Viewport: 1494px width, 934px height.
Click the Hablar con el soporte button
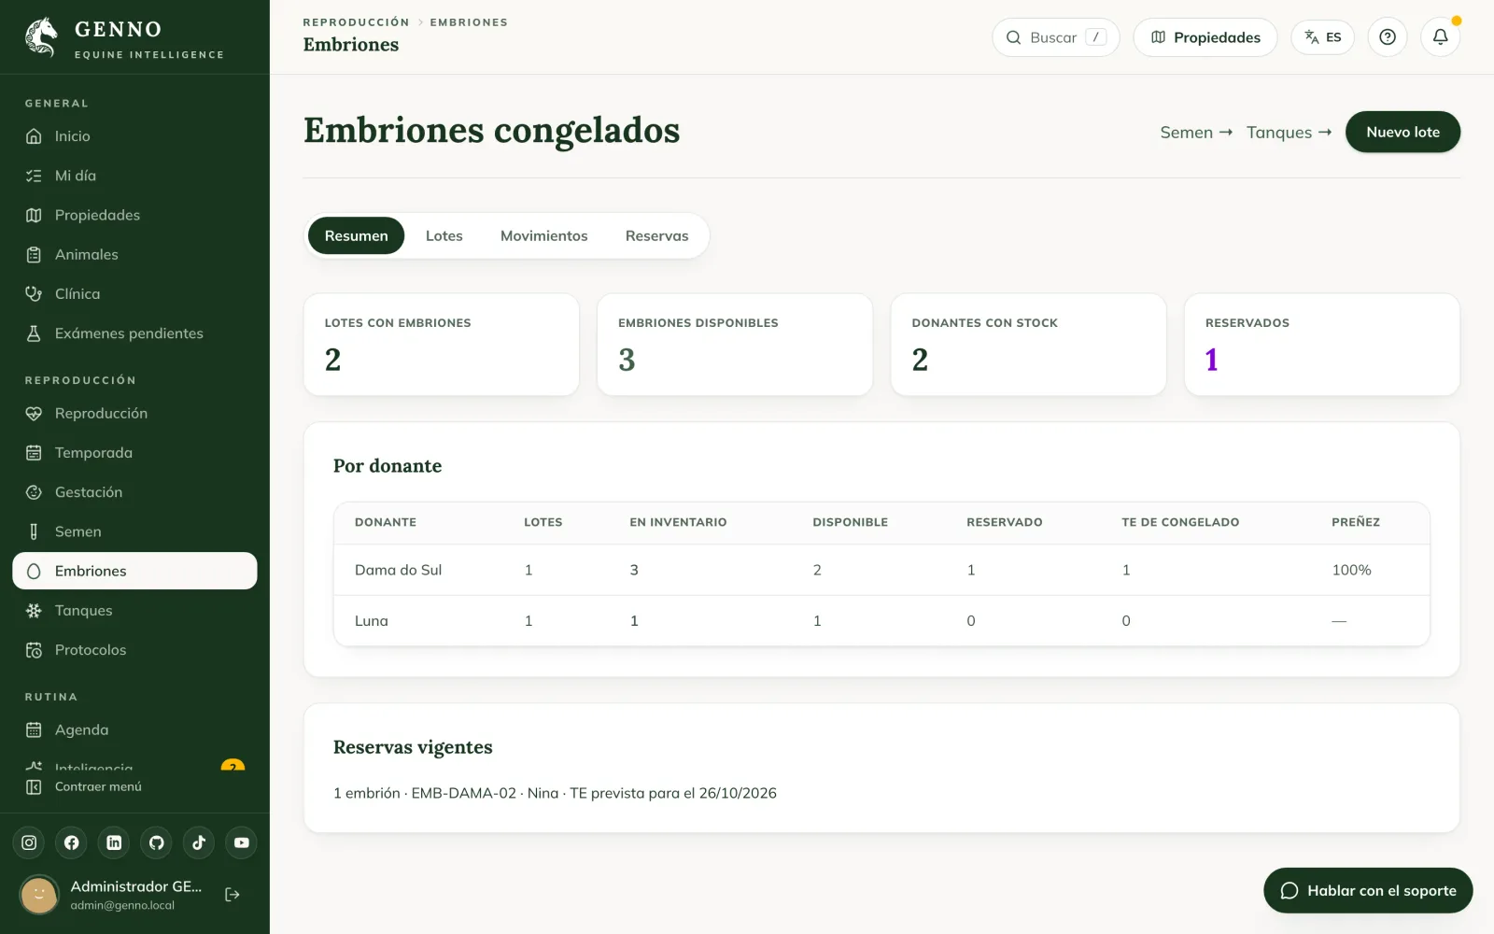click(1368, 890)
